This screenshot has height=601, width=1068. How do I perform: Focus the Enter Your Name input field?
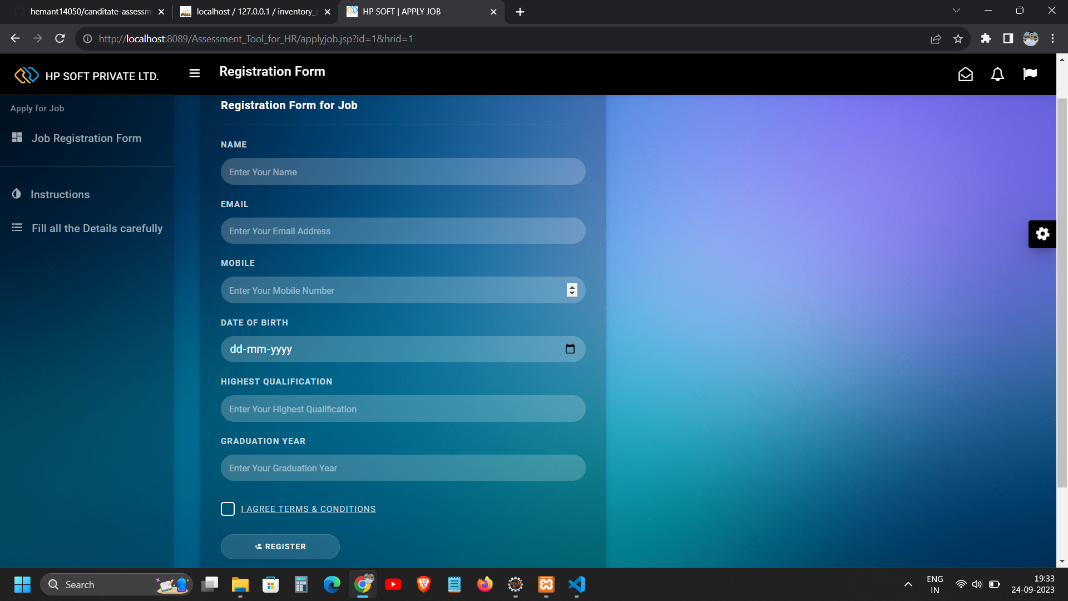(403, 172)
